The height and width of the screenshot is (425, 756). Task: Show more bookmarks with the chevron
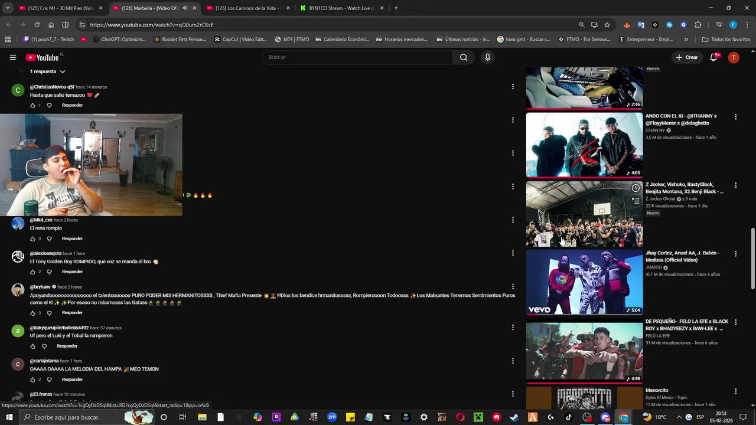[686, 40]
